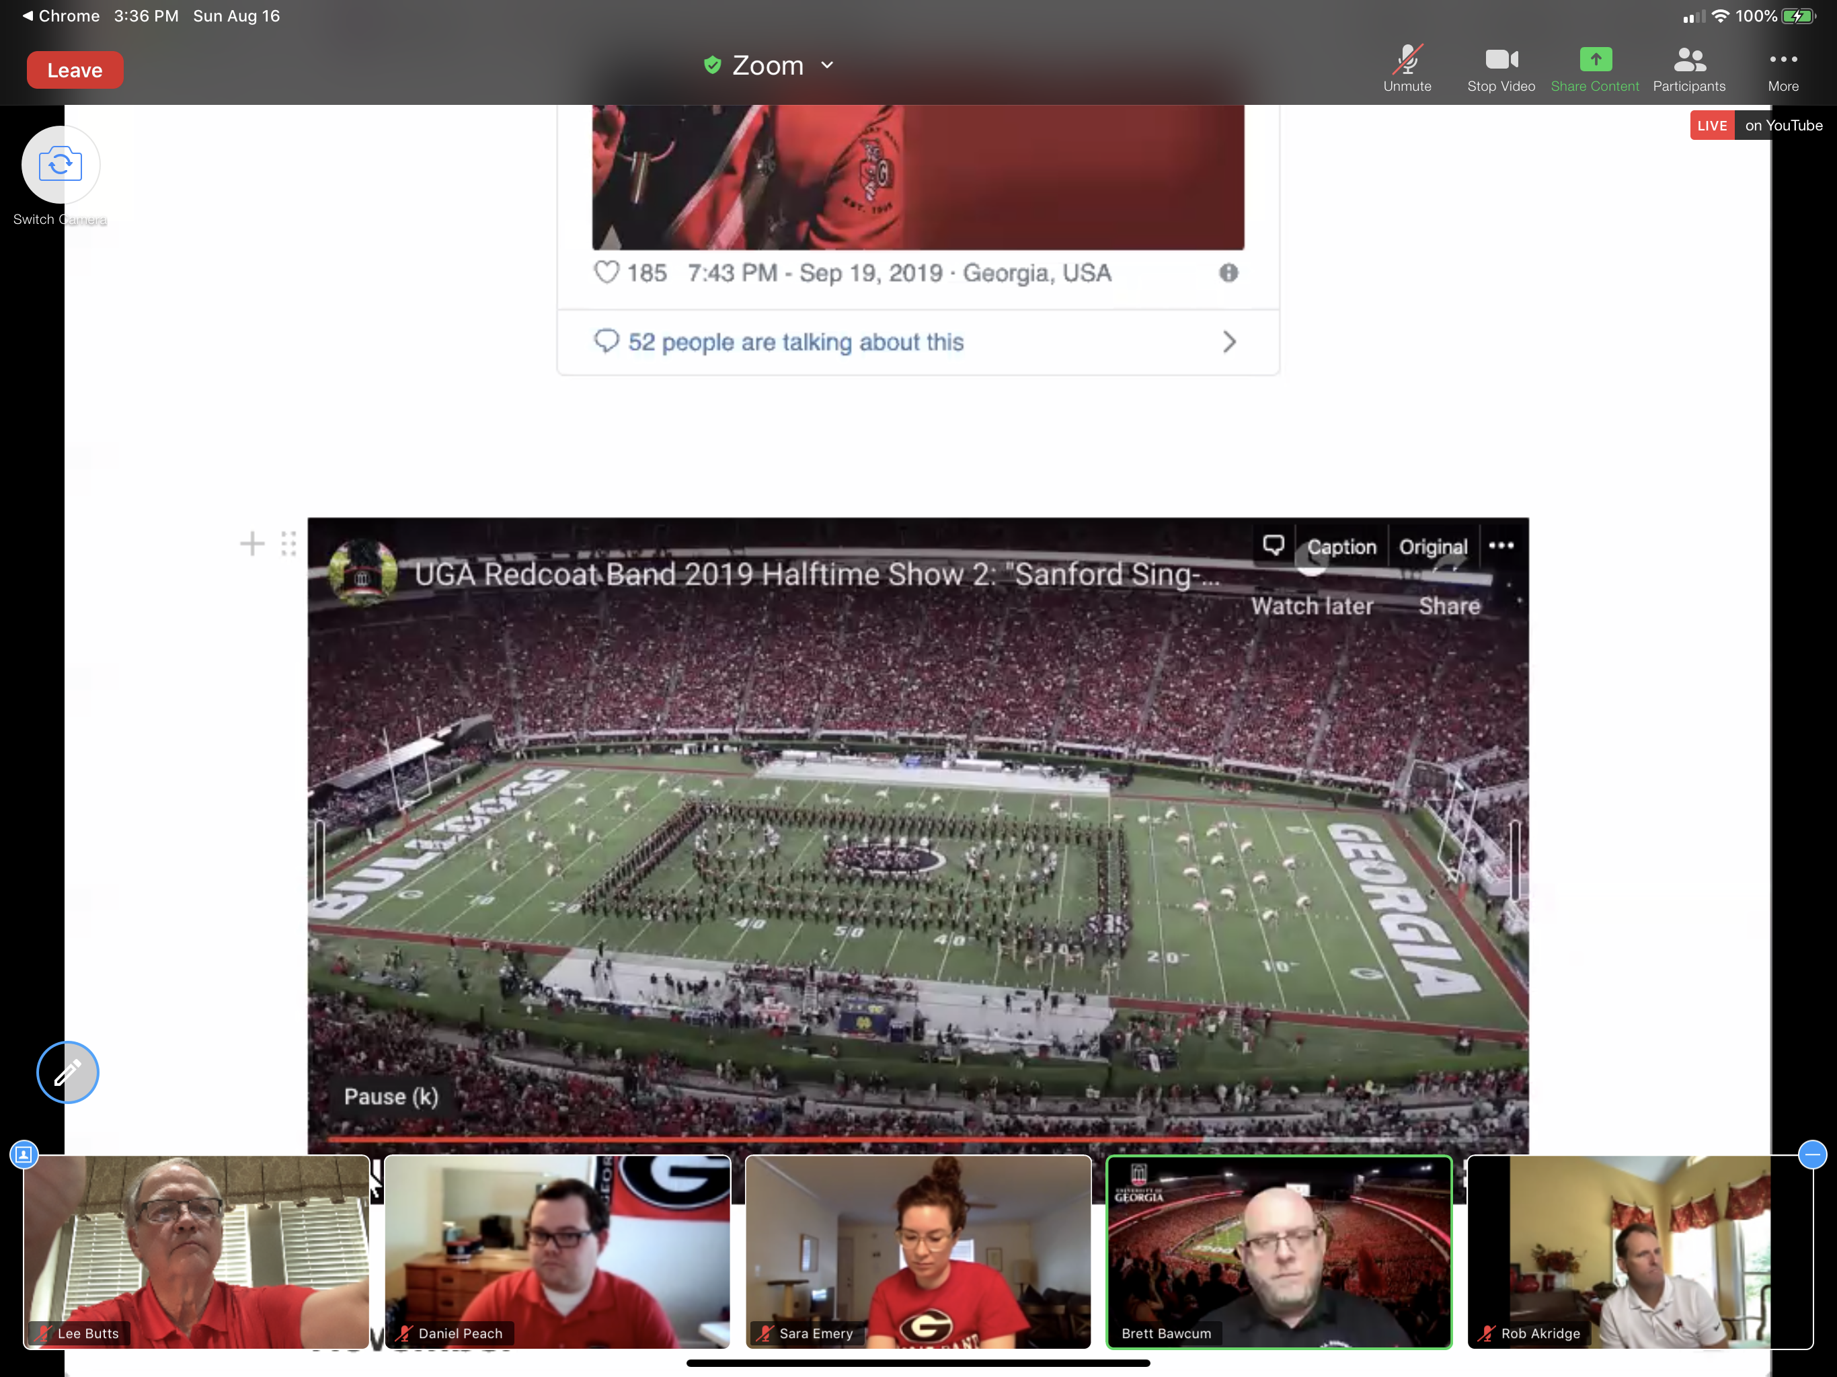Open the annotation pencil tool
Viewport: 1837px width, 1377px height.
[67, 1072]
